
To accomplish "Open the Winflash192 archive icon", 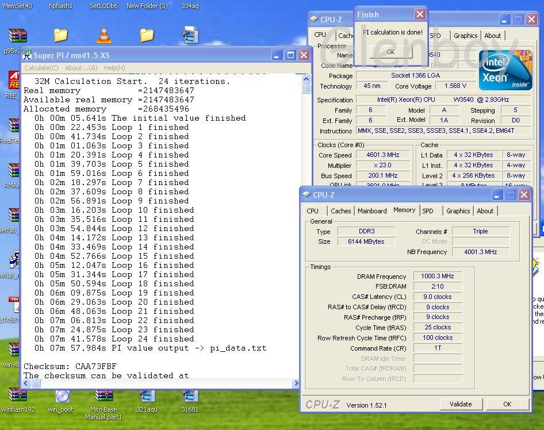I will coord(18,396).
